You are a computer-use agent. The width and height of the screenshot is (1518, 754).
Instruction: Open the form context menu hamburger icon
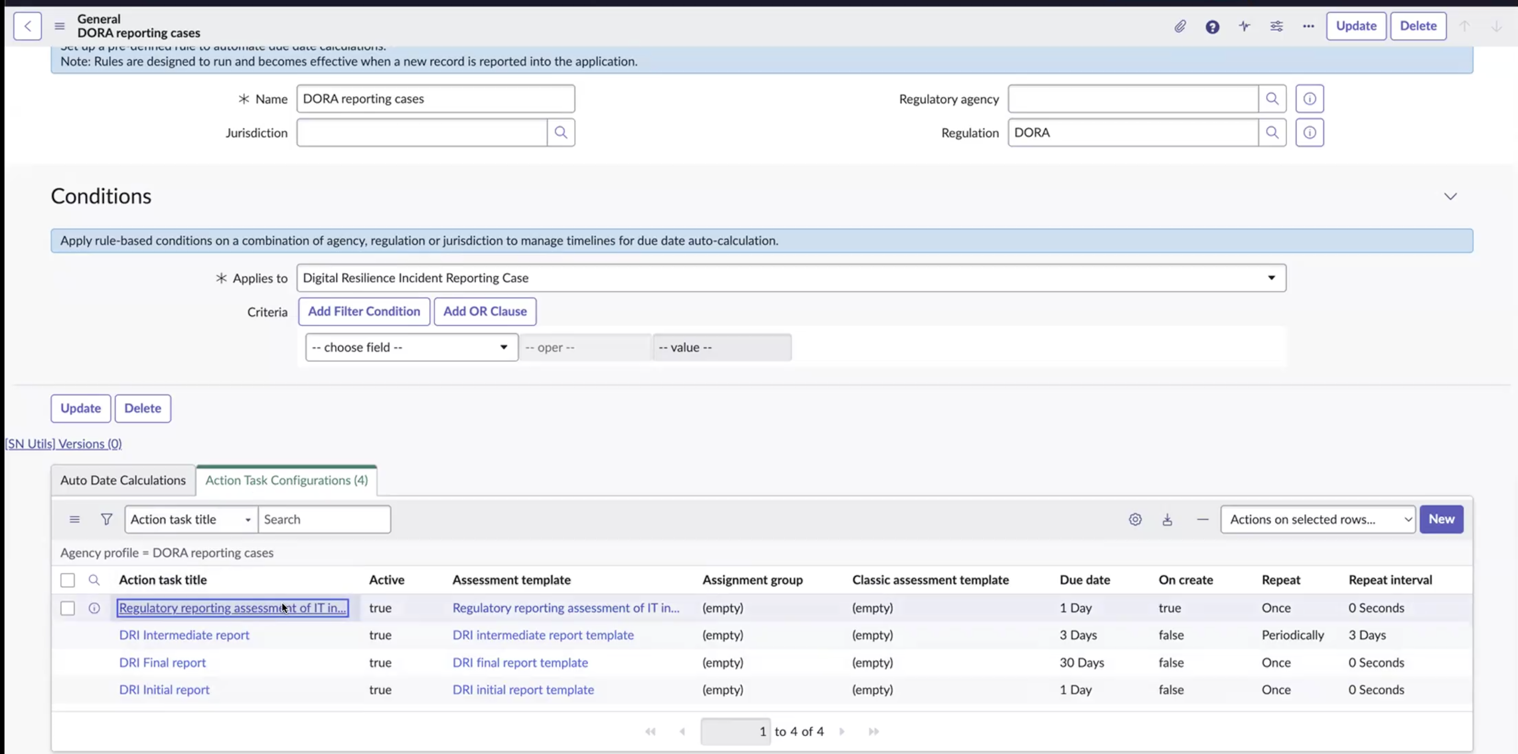(x=59, y=26)
